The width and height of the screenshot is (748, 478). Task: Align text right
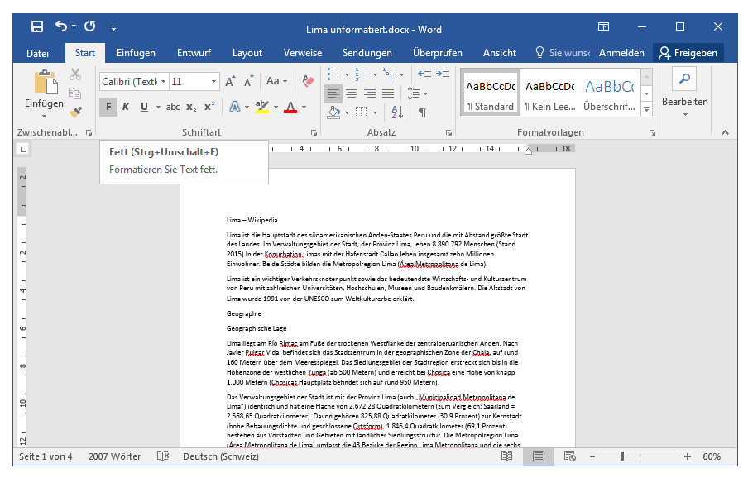click(370, 93)
